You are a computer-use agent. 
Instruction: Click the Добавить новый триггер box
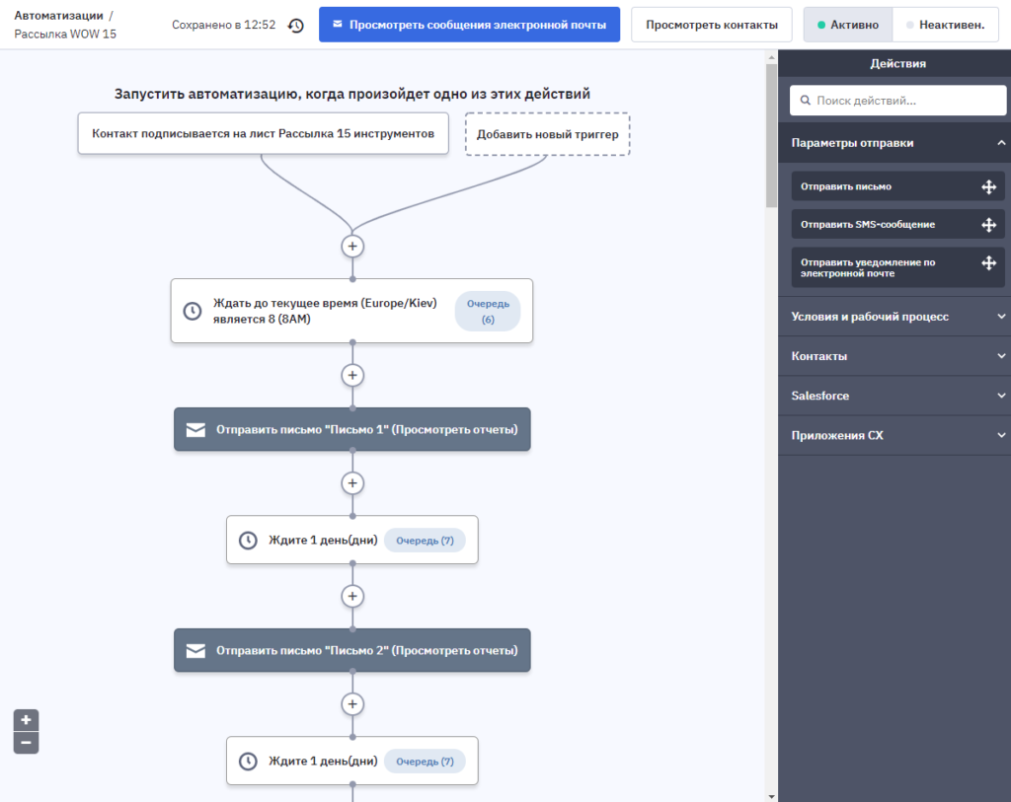point(547,134)
